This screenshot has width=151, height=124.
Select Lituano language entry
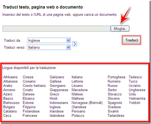coord(77,86)
